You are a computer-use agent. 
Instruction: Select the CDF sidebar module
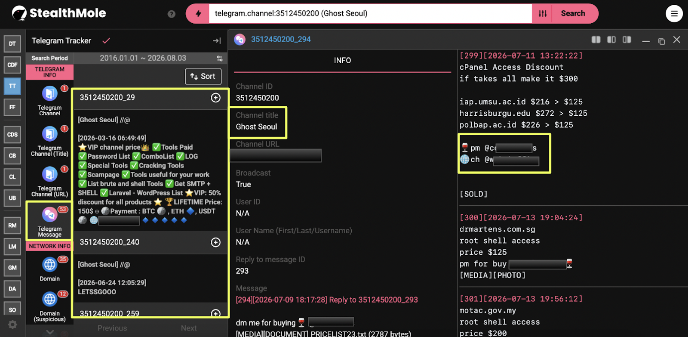tap(12, 65)
